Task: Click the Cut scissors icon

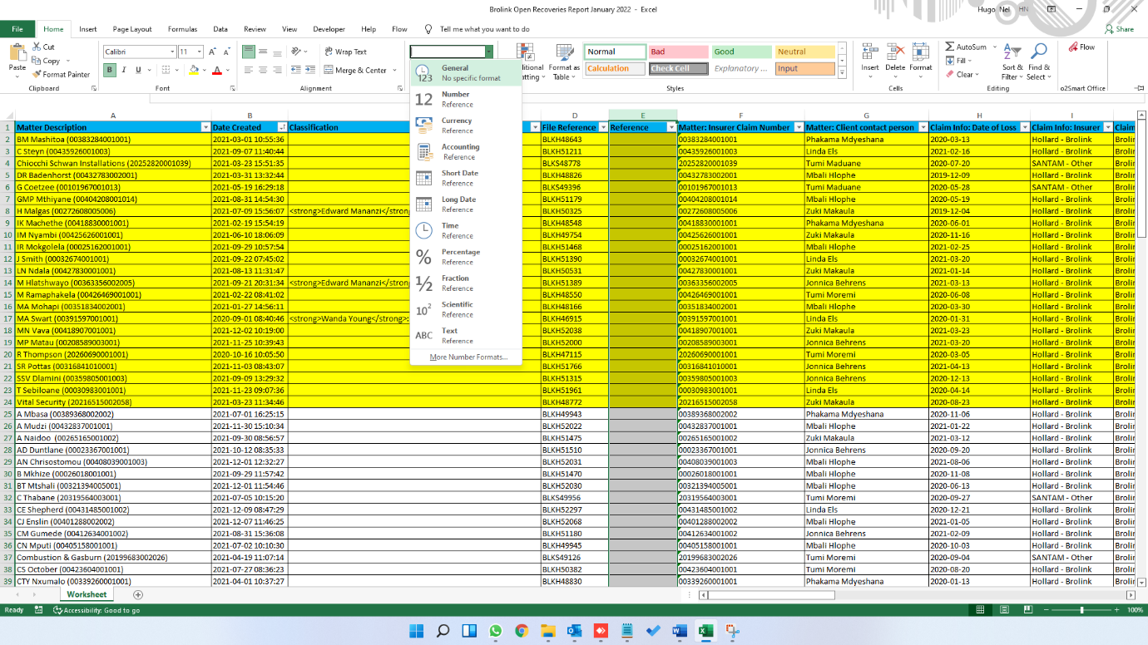Action: 37,47
